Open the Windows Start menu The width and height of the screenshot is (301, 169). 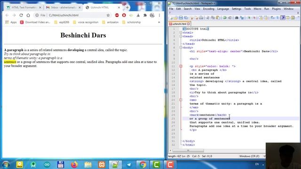coord(6,164)
